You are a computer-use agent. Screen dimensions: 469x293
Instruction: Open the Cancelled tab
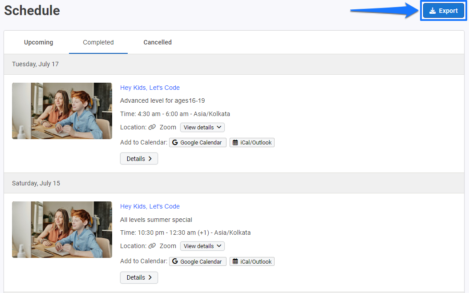[x=158, y=42]
